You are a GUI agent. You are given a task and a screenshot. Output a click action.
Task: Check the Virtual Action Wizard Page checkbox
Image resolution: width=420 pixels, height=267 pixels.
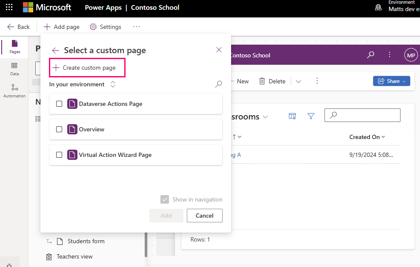click(59, 155)
